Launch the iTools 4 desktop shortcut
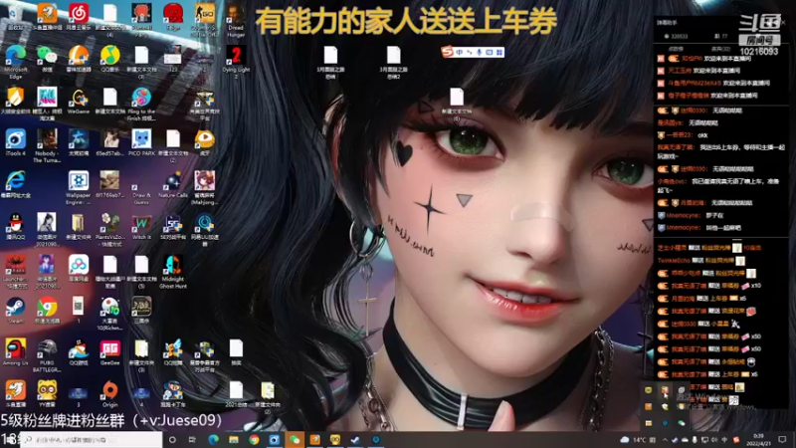 point(16,142)
